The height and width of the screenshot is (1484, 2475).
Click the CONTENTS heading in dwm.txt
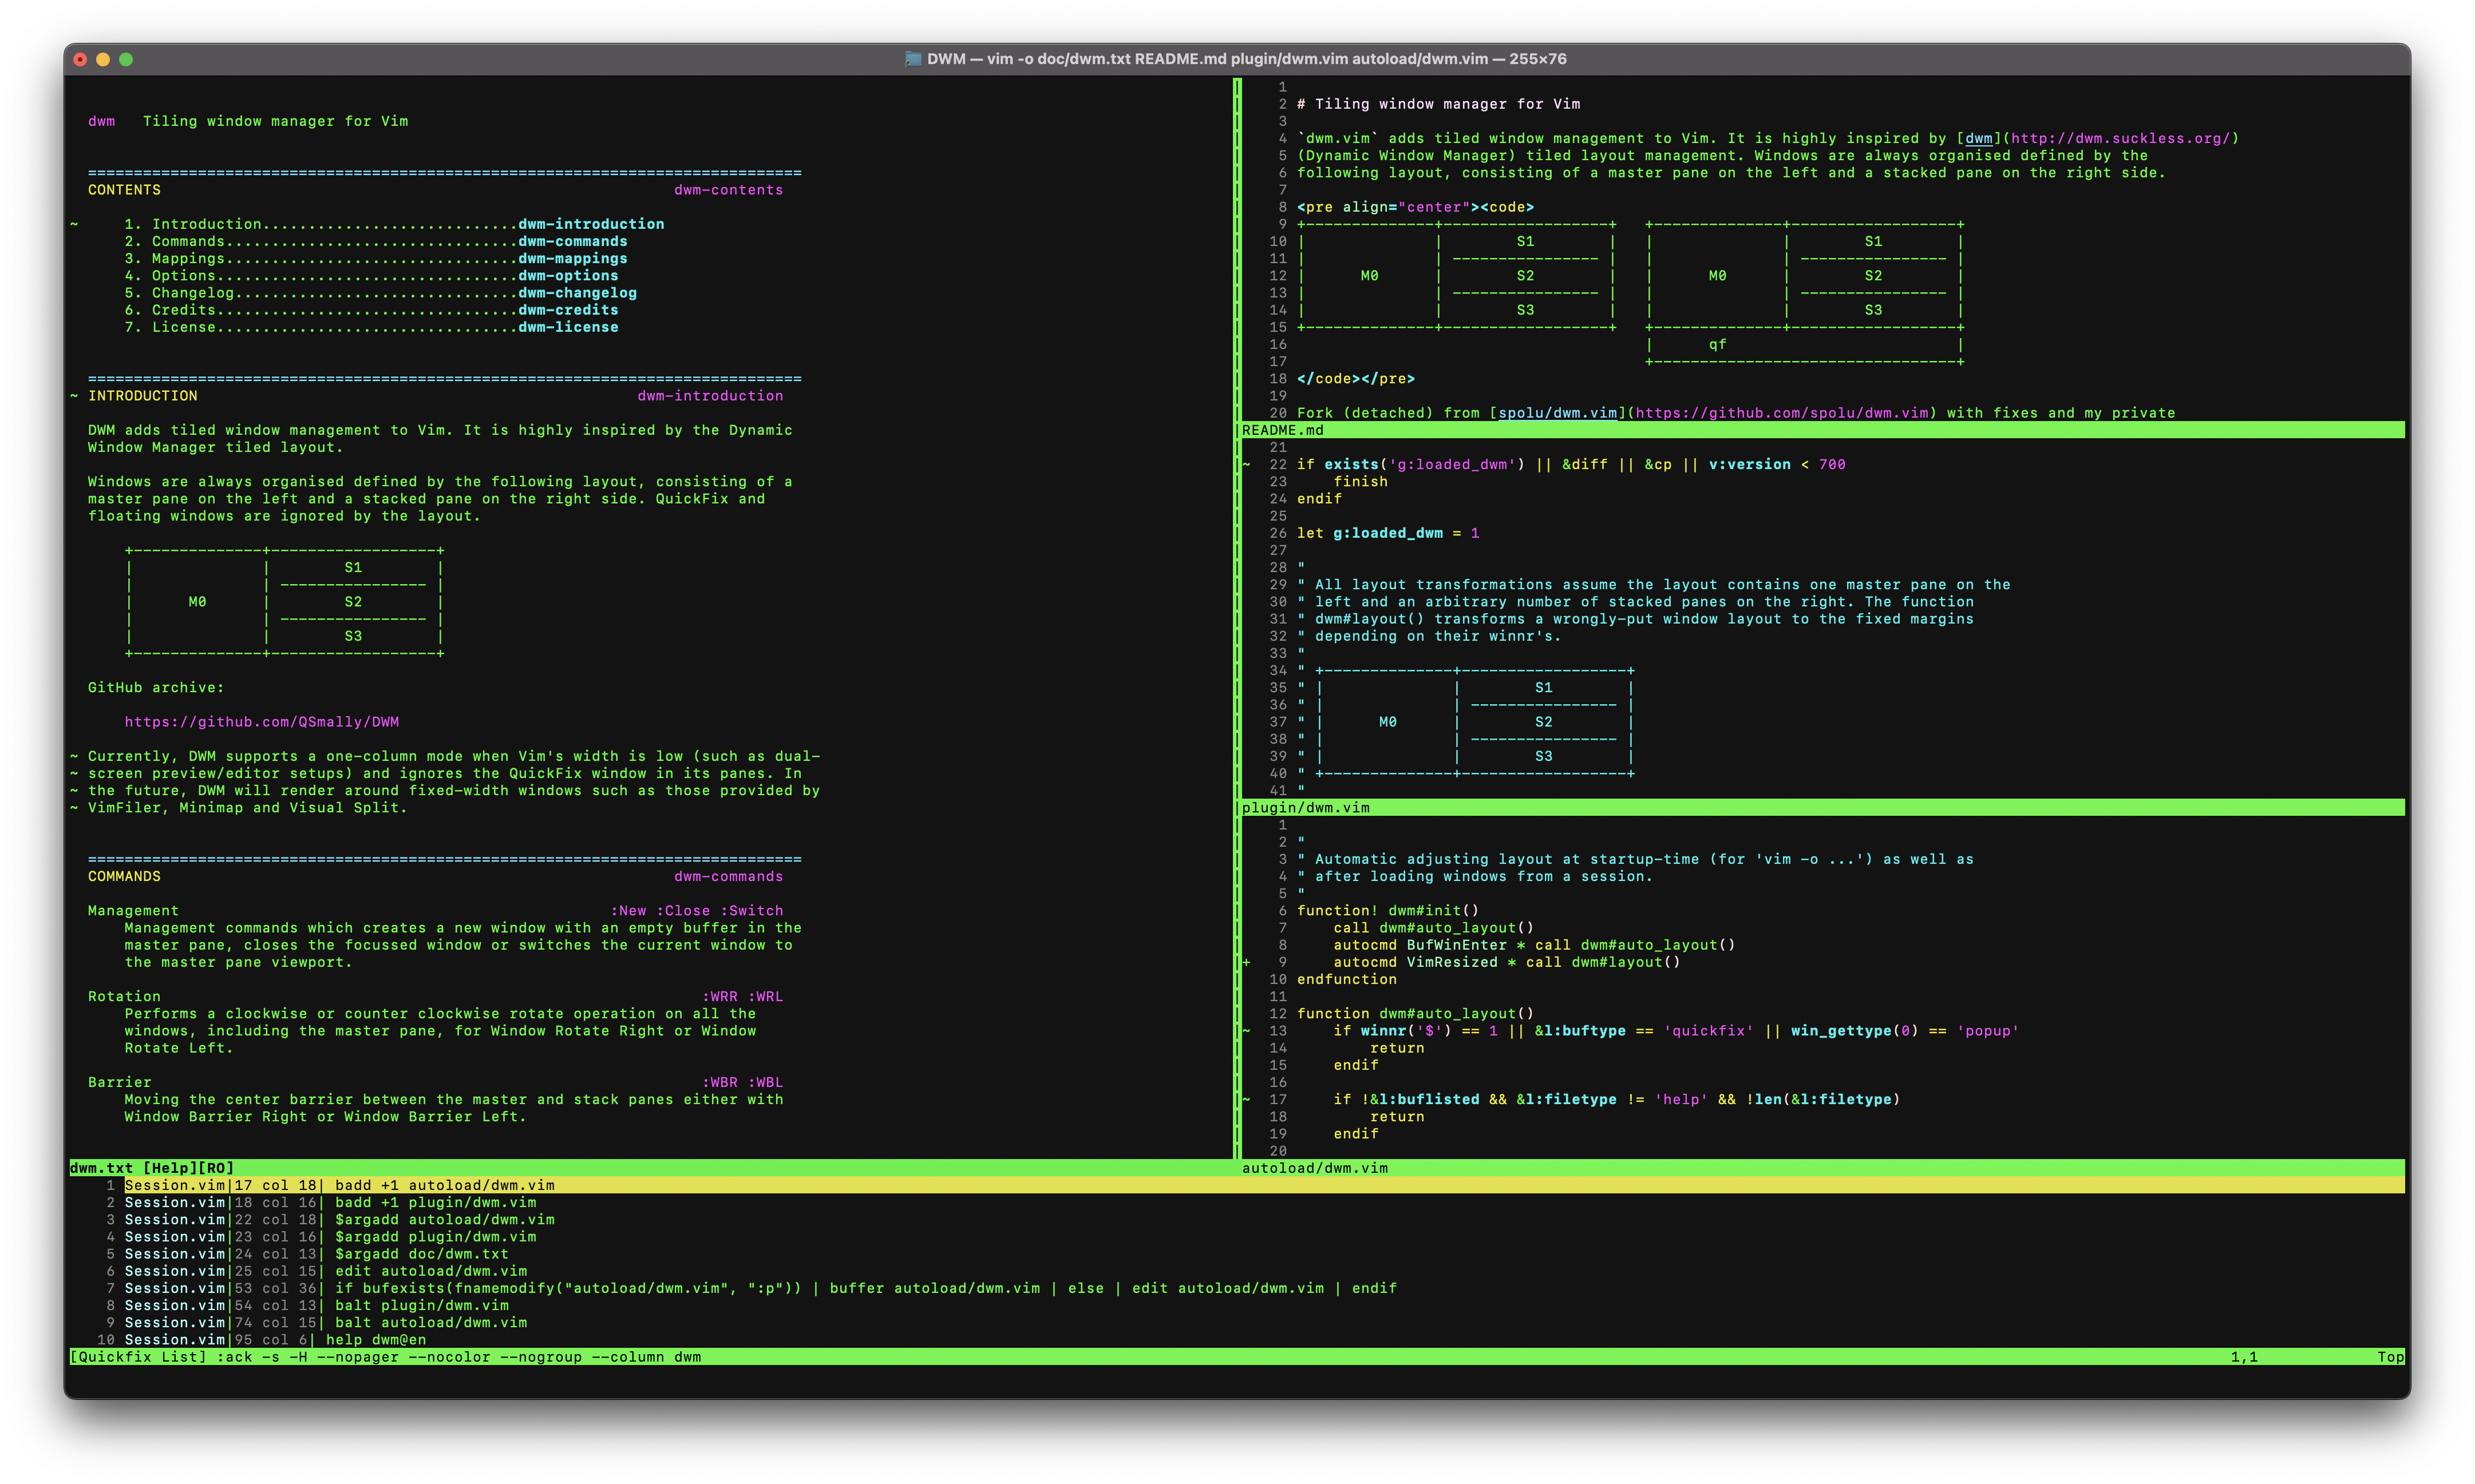coord(124,190)
